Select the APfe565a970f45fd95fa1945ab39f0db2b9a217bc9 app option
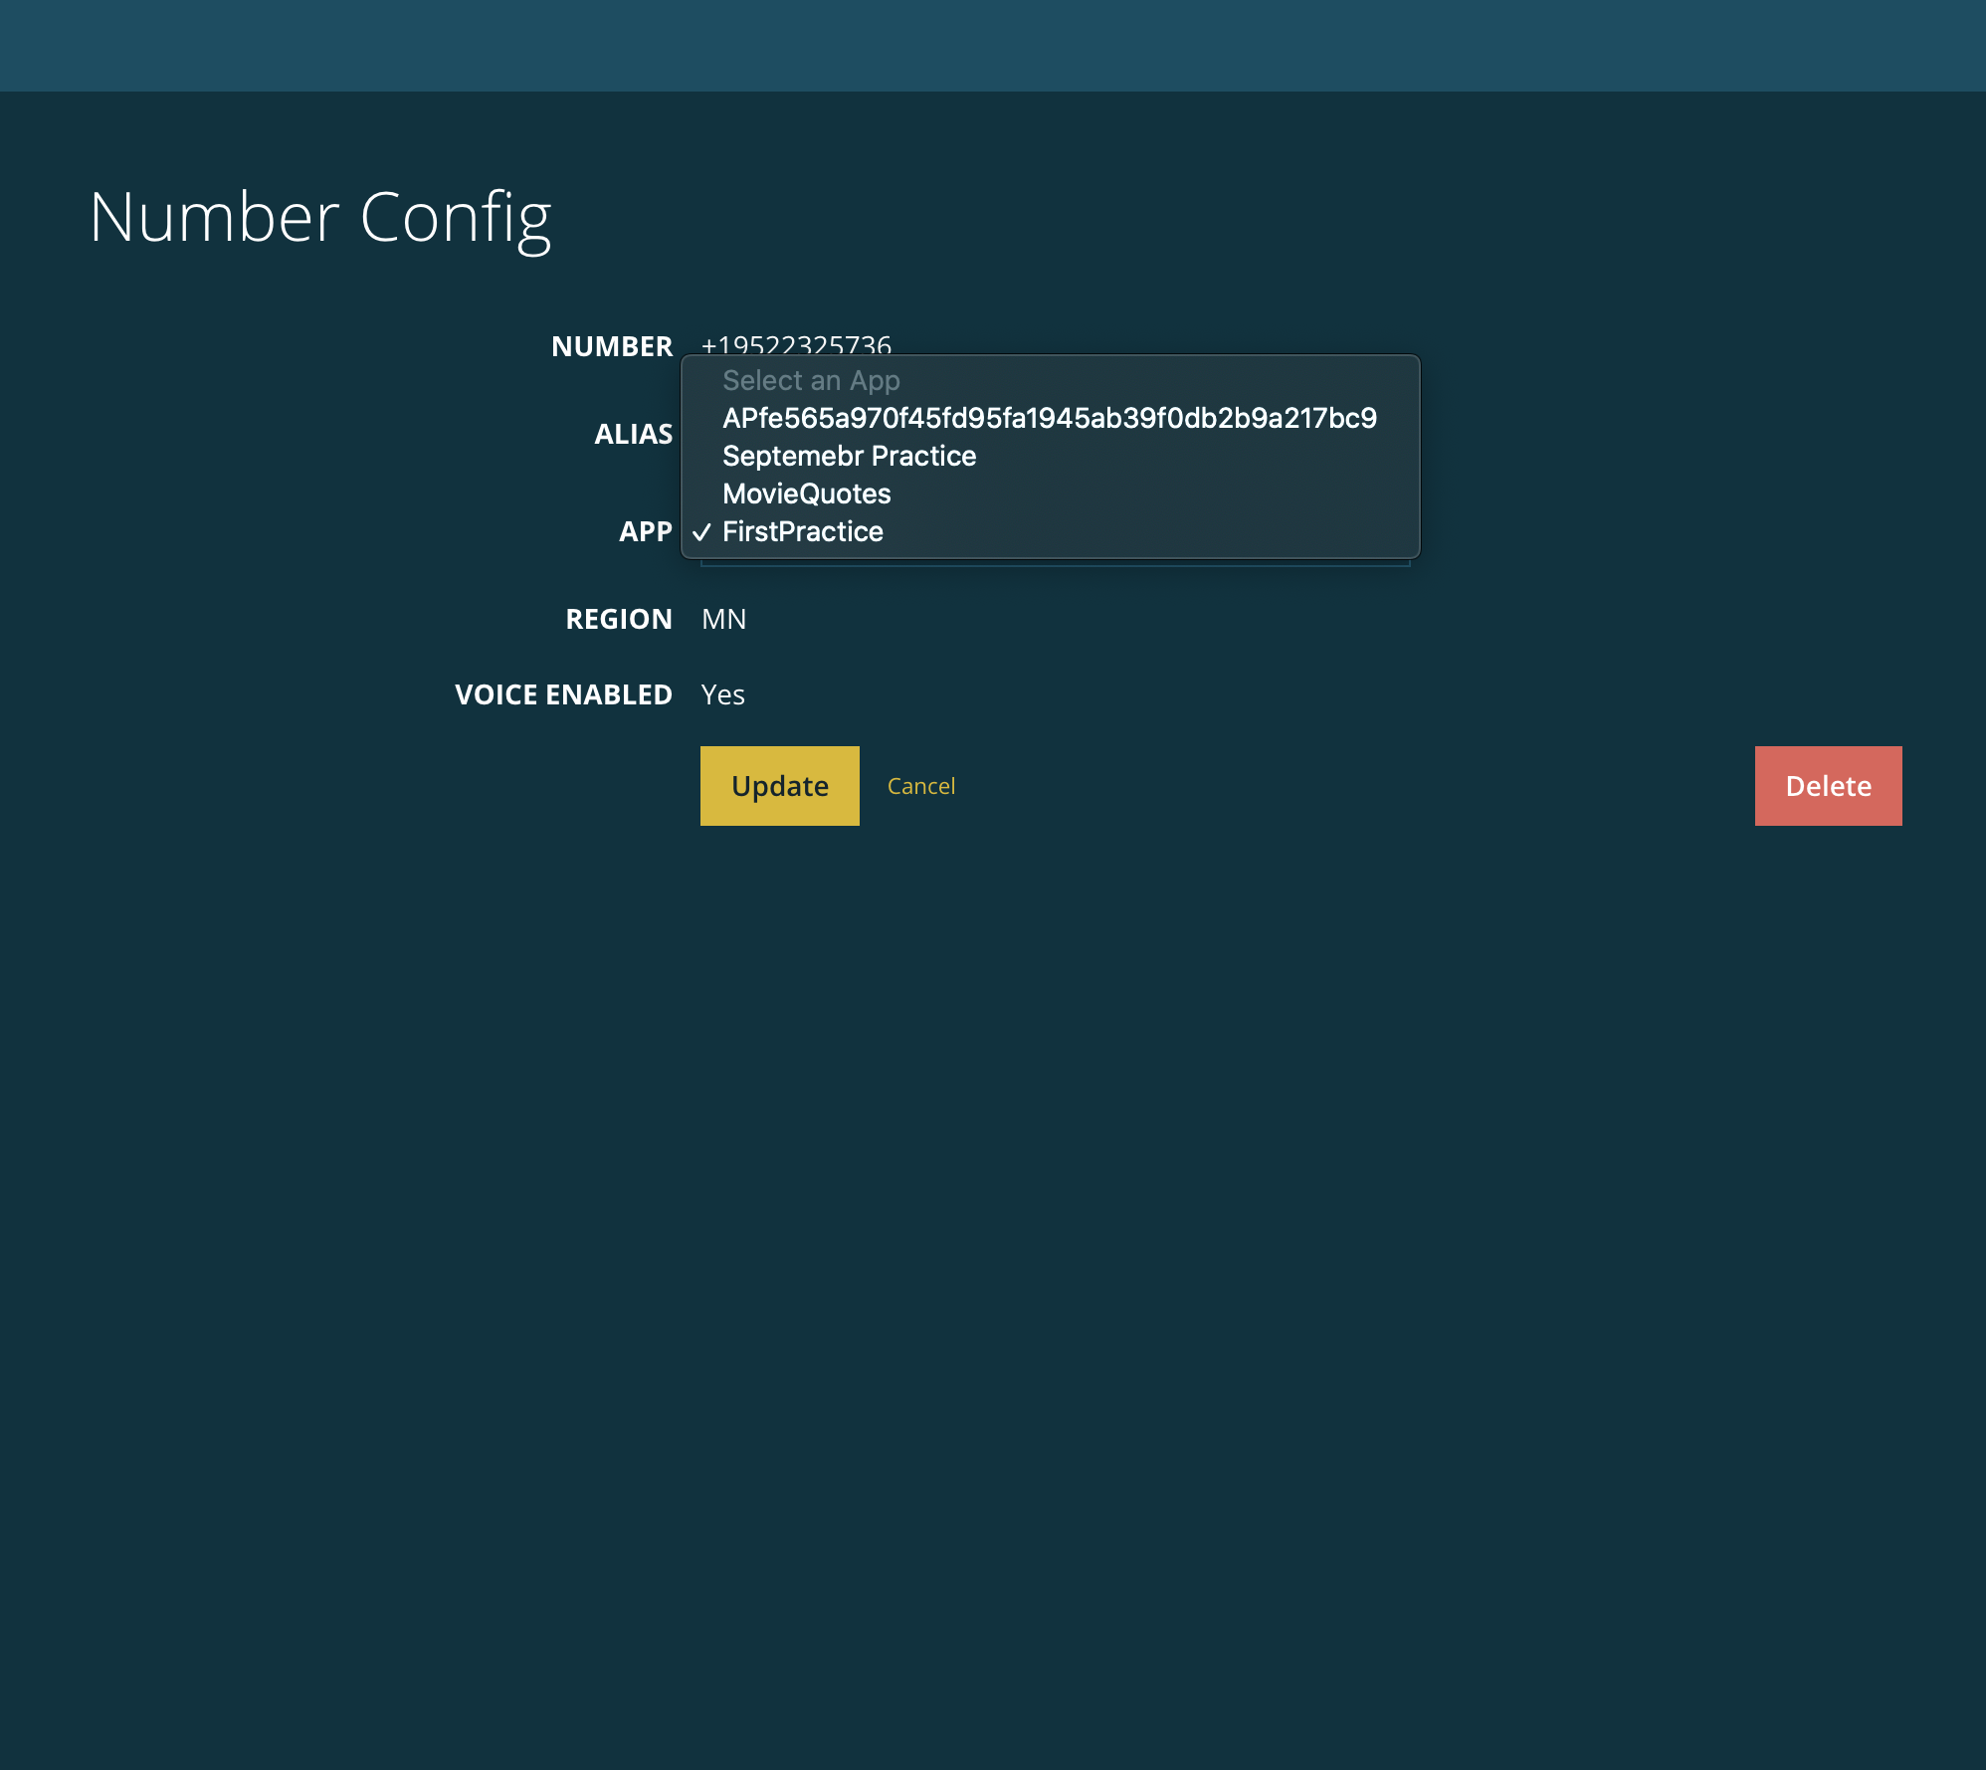The image size is (1986, 1770). click(1049, 418)
